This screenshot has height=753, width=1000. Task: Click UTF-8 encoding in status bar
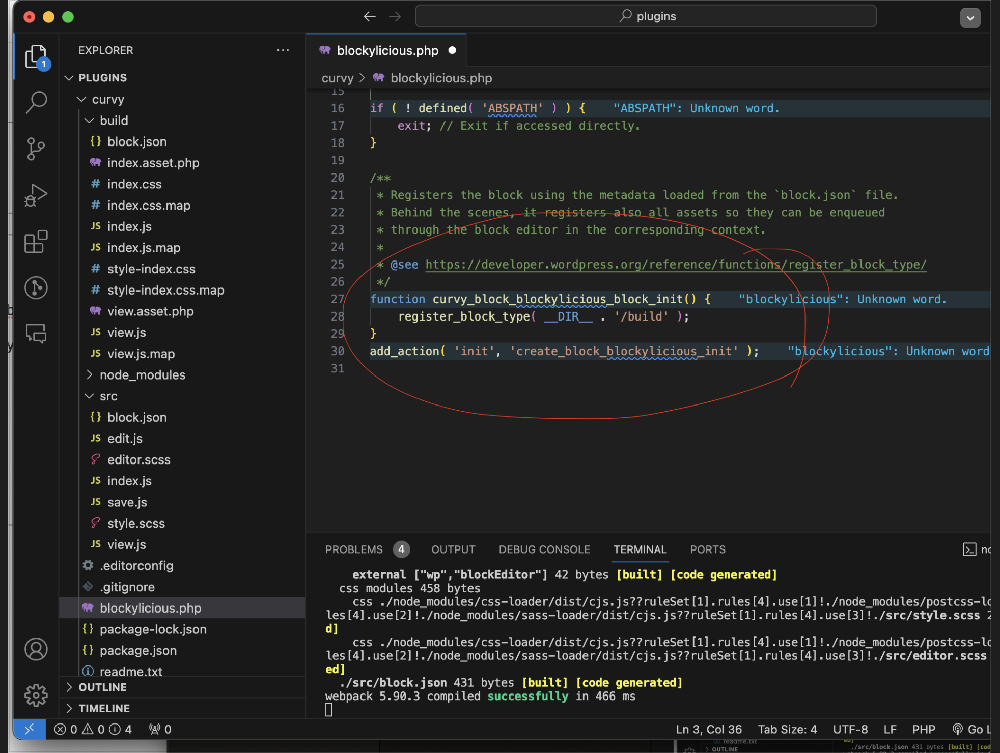[850, 729]
